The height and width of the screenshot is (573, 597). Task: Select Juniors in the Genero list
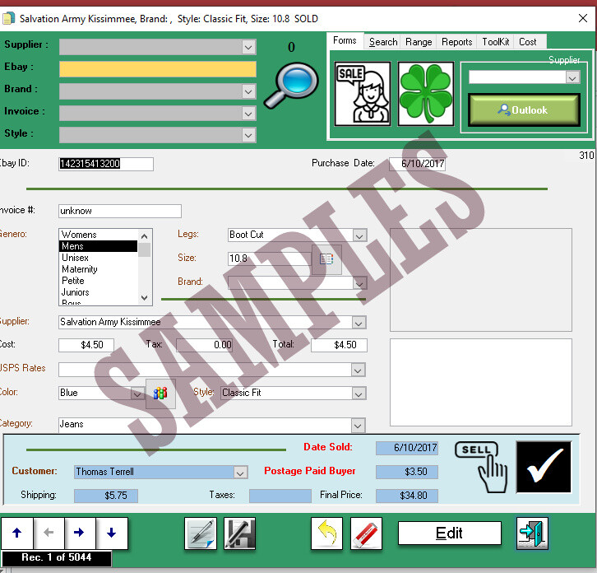pyautogui.click(x=98, y=292)
